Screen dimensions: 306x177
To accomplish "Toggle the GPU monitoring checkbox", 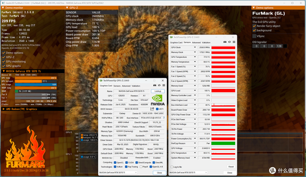I will pos(4,62).
